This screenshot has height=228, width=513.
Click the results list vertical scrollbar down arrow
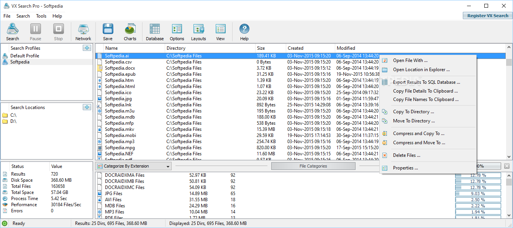click(x=509, y=157)
